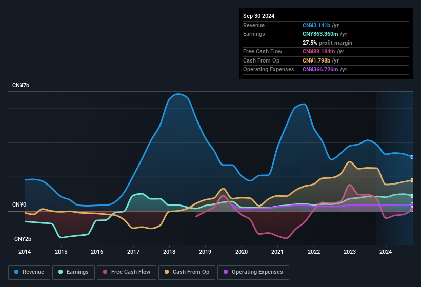Click the orange Cash From Op endpoint marker
This screenshot has width=421, height=287.
pyautogui.click(x=412, y=180)
